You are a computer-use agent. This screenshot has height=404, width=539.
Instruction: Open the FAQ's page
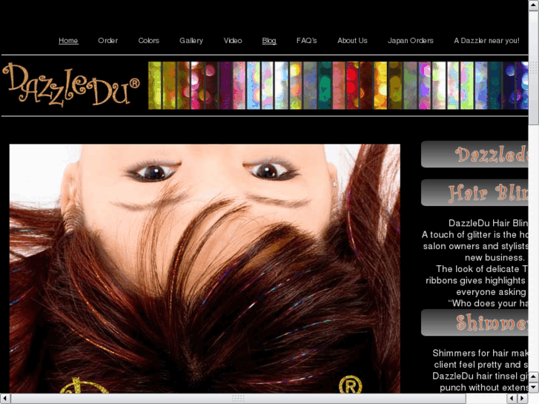306,41
